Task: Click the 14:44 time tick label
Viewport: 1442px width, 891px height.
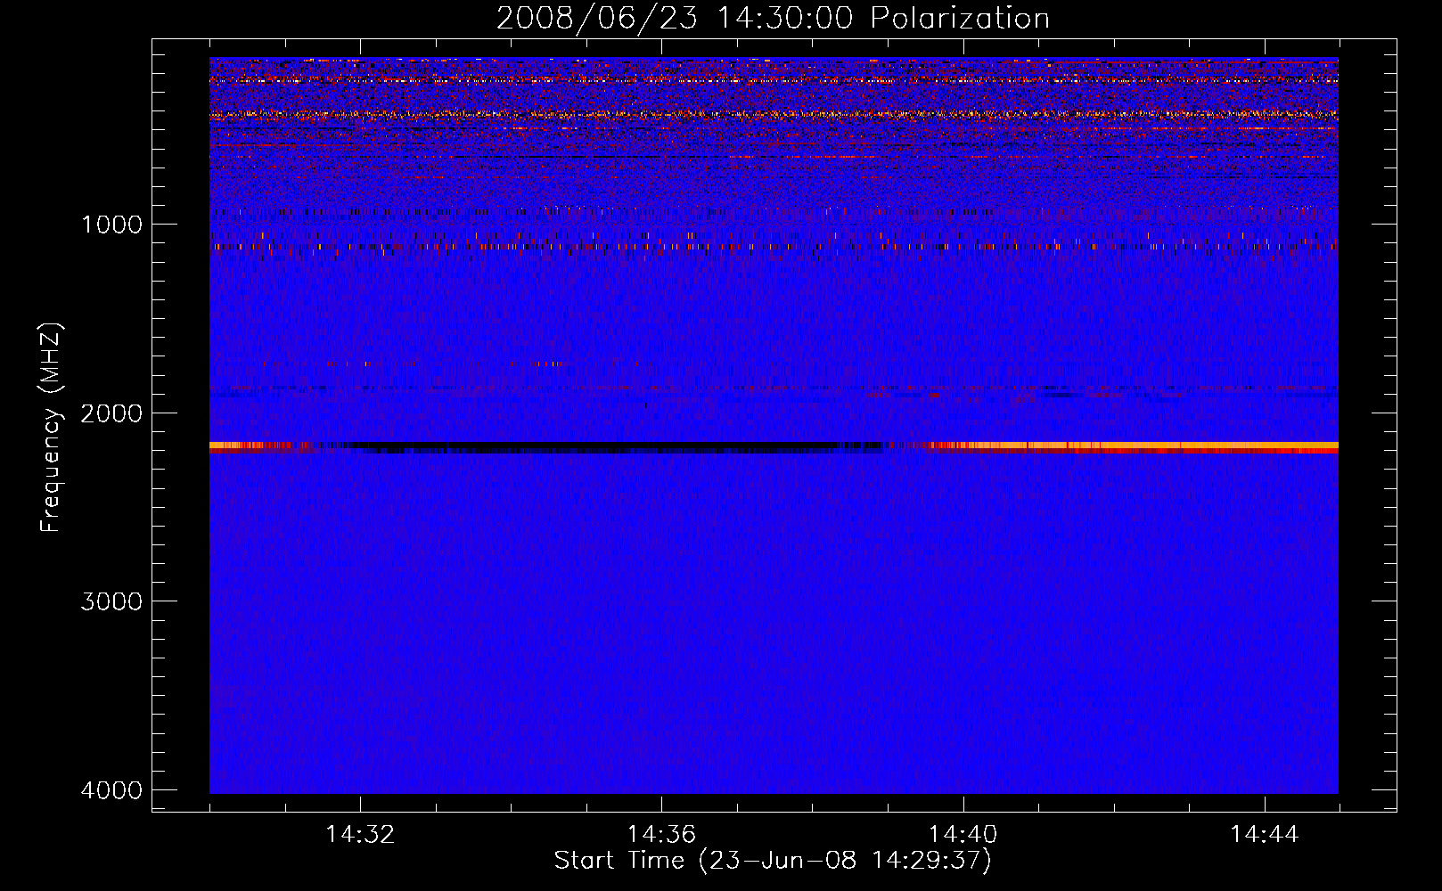Action: pos(1264,835)
